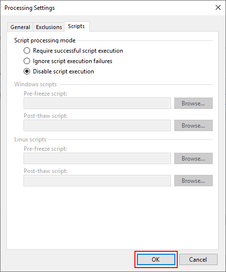Browse for Windows post-thaw script

(x=194, y=126)
